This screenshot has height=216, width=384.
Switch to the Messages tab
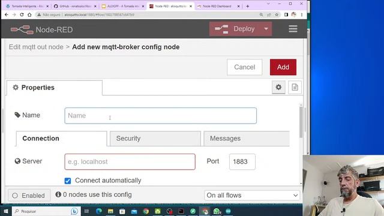(247, 139)
